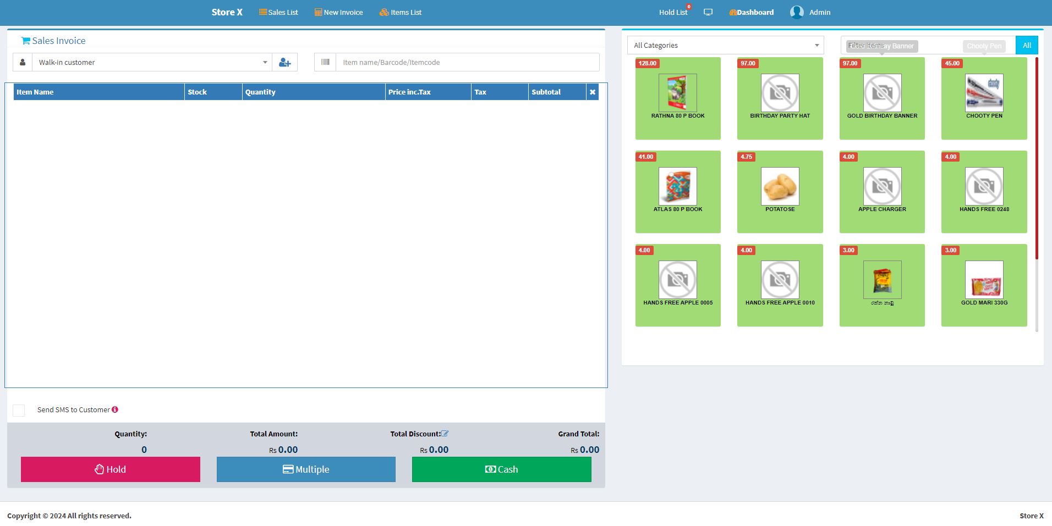
Task: Open the Hold List menu
Action: 673,13
